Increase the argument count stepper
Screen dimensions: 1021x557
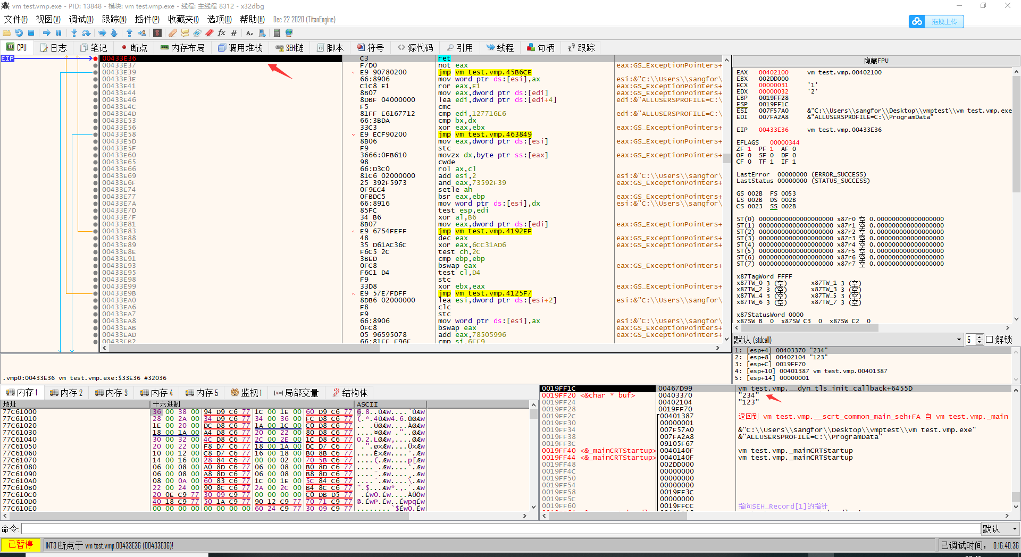coord(979,337)
